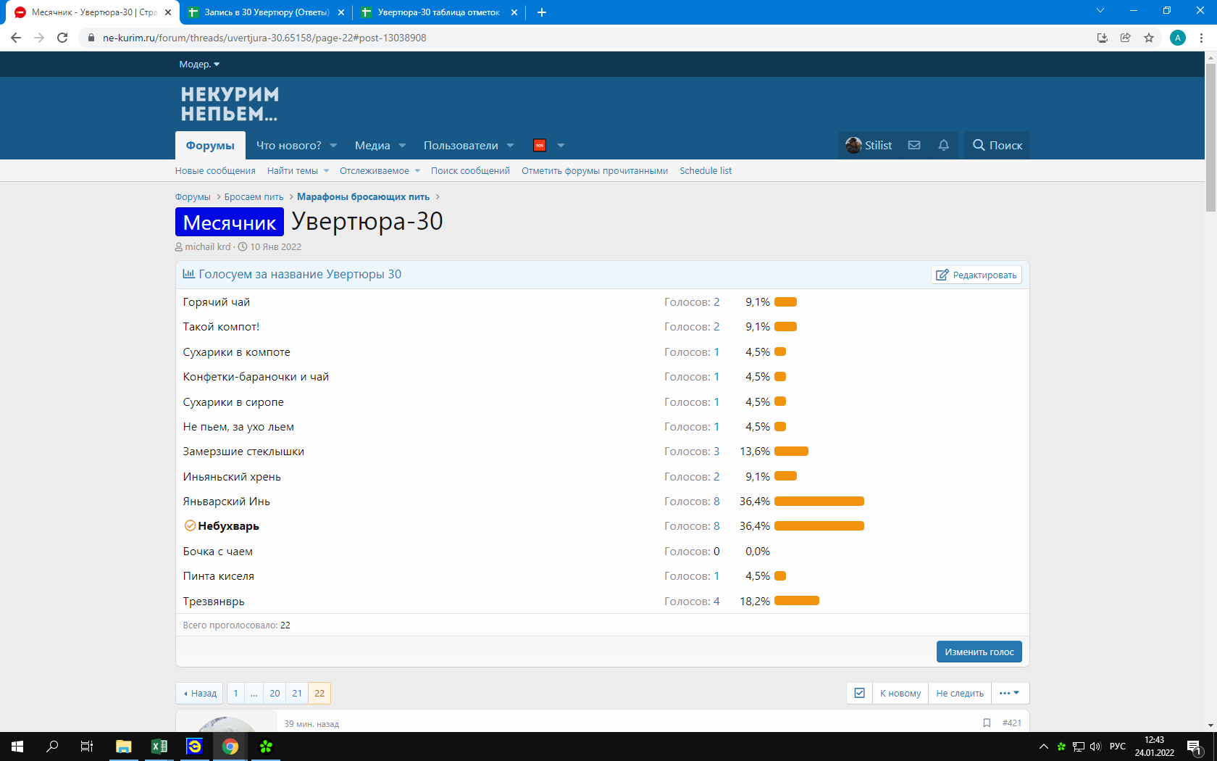Switch to the Запись в 30 Увертюру tab
The height and width of the screenshot is (761, 1217).
pyautogui.click(x=267, y=12)
